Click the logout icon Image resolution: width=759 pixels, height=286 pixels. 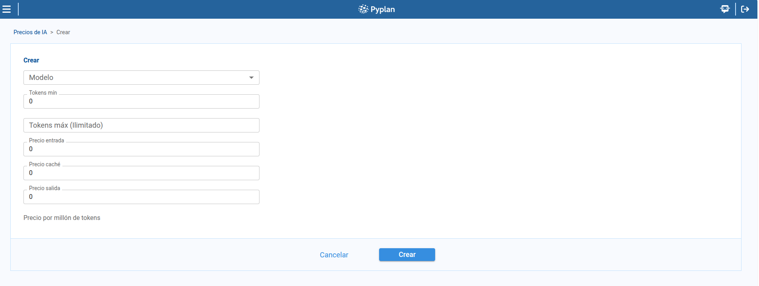pyautogui.click(x=745, y=9)
